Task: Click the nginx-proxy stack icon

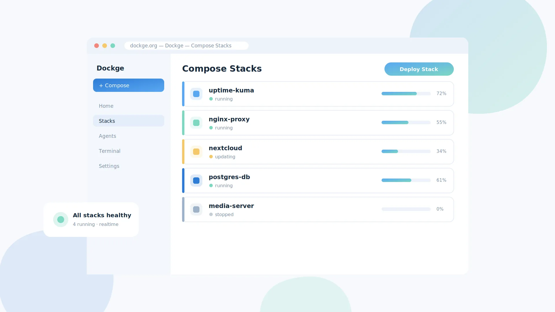Action: click(x=196, y=123)
